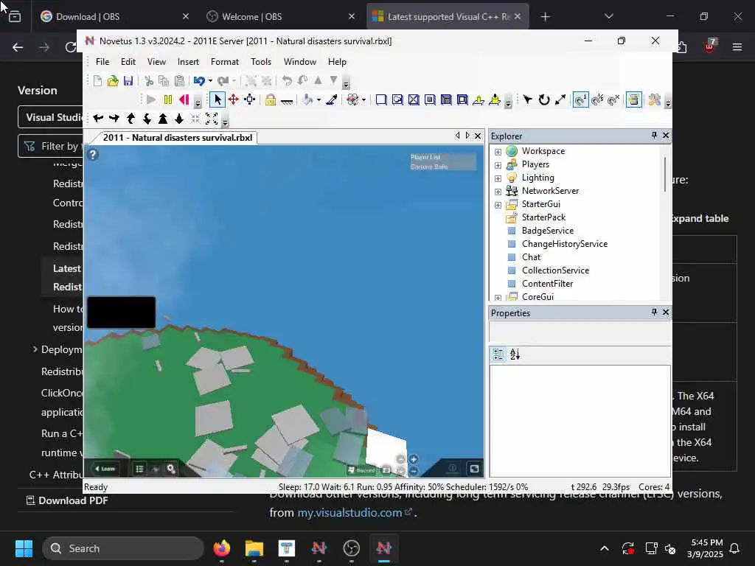The image size is (755, 566).
Task: Switch to Welcome | OBS browser tab
Action: click(279, 16)
